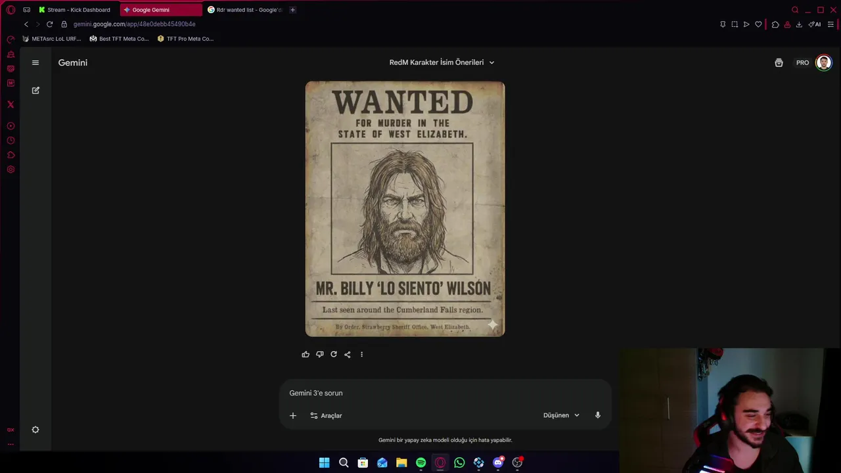The width and height of the screenshot is (841, 473).
Task: Open Windows Start menu
Action: [324, 462]
